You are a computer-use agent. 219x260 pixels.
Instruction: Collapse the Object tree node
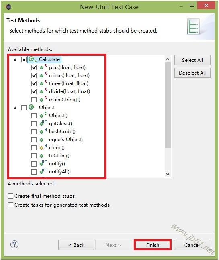(x=15, y=108)
